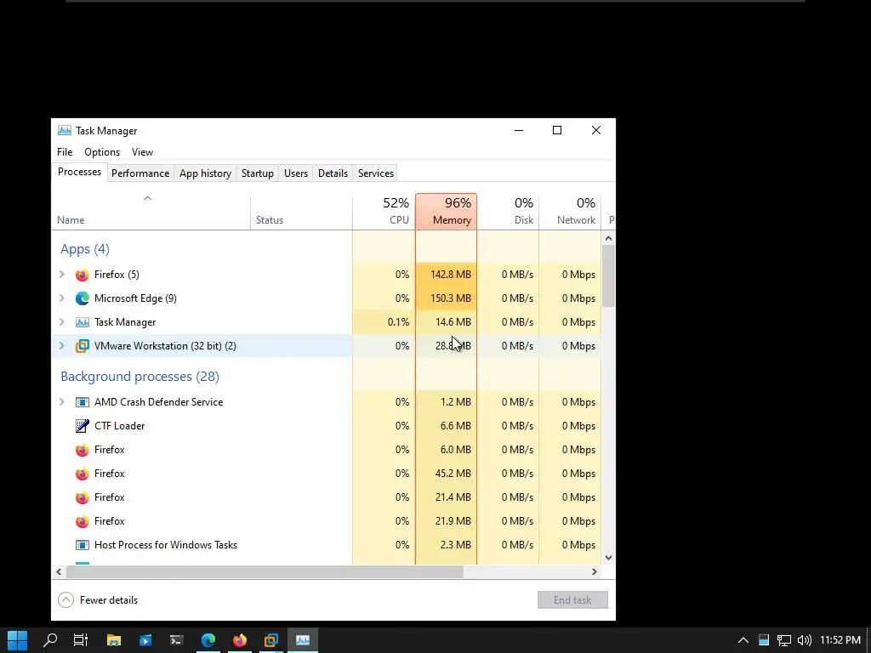Click the CTF Loader icon

[83, 427]
